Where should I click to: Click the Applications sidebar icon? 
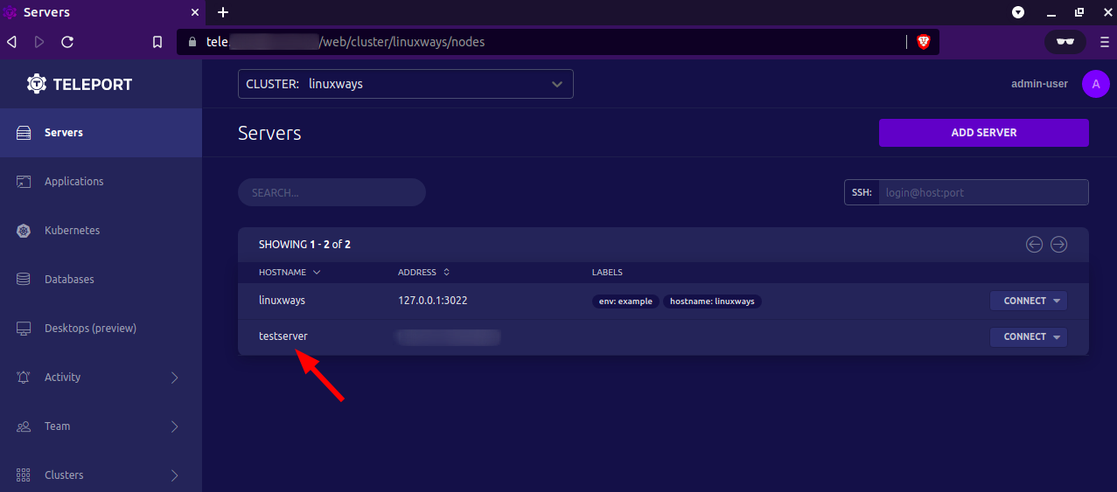click(24, 182)
